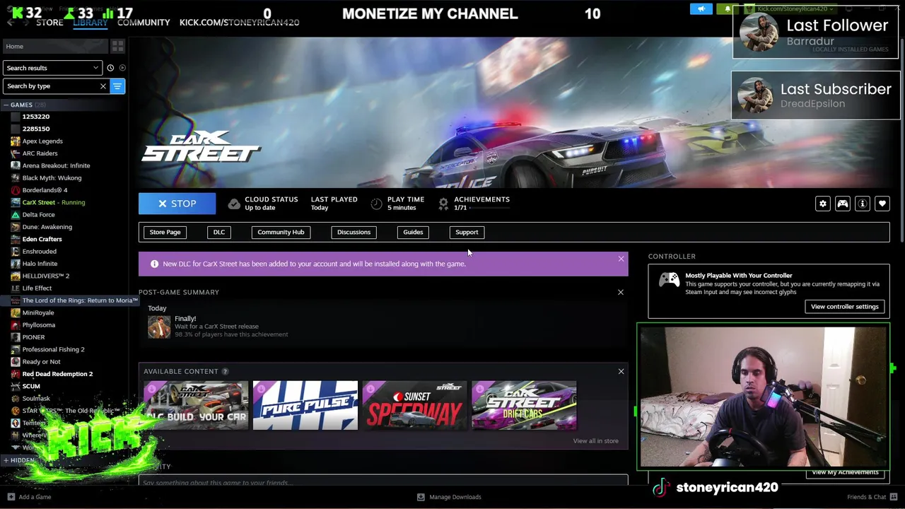The height and width of the screenshot is (509, 905).
Task: Toggle the recent activity clock filter
Action: coord(110,68)
